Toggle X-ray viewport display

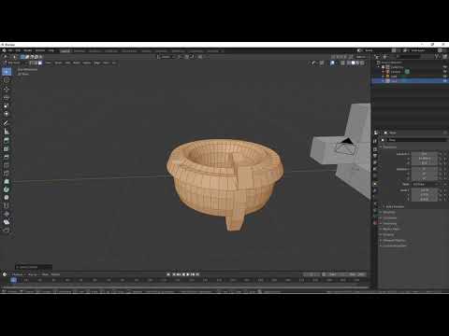[342, 63]
